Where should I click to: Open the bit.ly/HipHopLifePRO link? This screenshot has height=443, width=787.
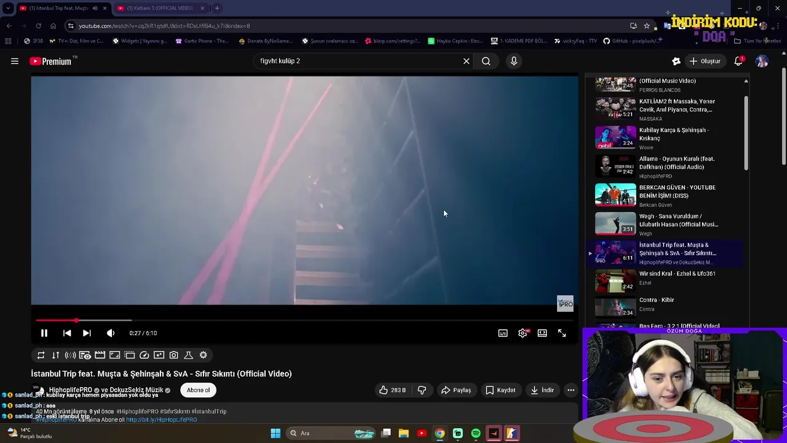pos(161,420)
